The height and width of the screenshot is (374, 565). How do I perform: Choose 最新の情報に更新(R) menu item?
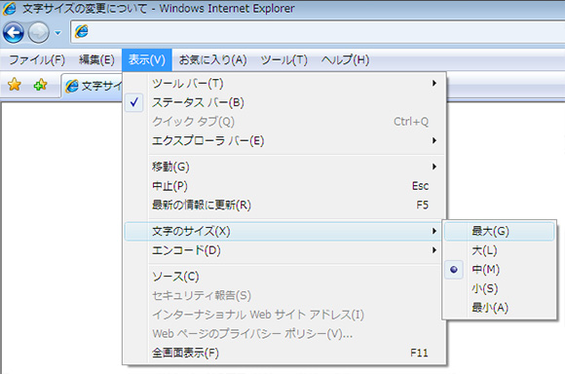coord(284,205)
